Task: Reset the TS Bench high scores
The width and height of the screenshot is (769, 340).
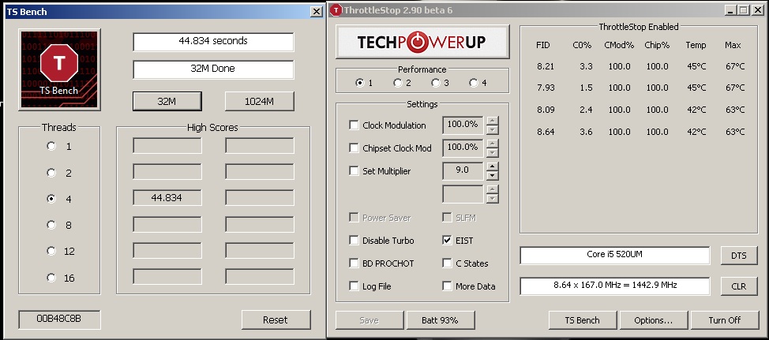Action: click(276, 320)
